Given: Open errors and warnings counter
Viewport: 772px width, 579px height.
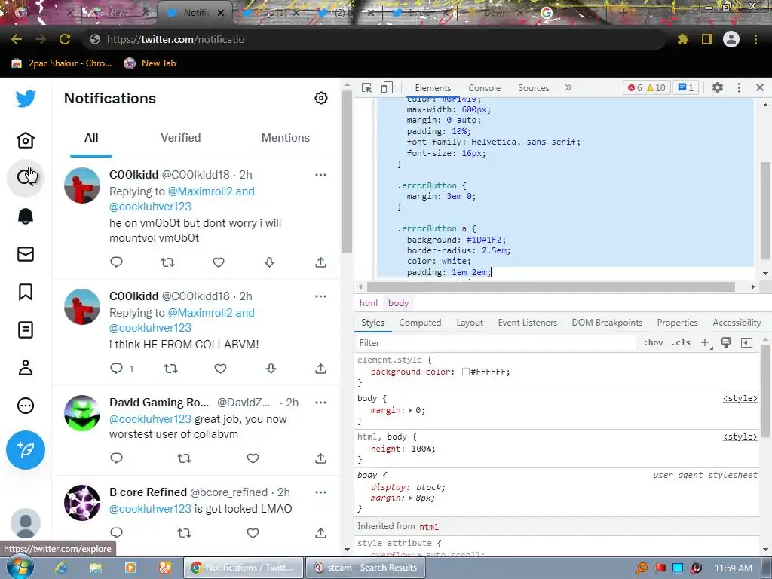Looking at the screenshot, I should pos(646,87).
